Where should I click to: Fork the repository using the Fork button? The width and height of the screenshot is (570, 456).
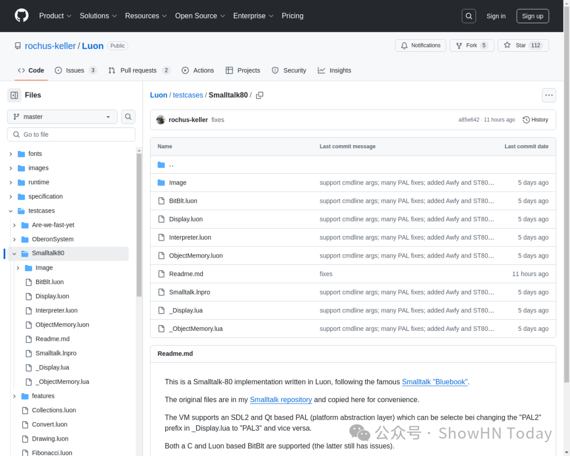[471, 45]
